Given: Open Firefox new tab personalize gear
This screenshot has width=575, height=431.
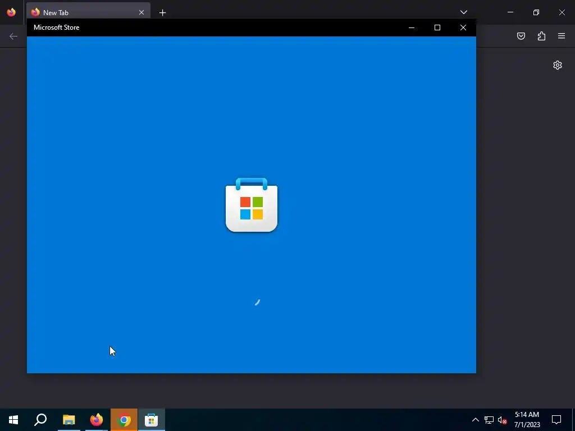Looking at the screenshot, I should pos(558,65).
